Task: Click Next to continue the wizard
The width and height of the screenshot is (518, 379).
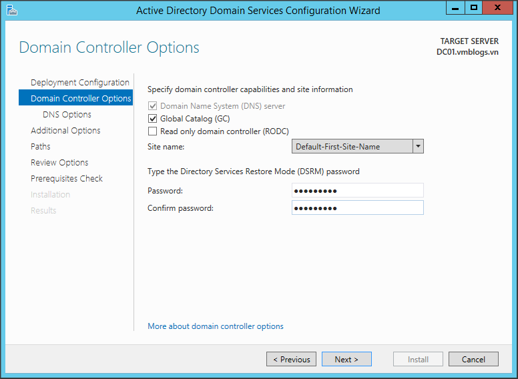Action: [x=346, y=359]
